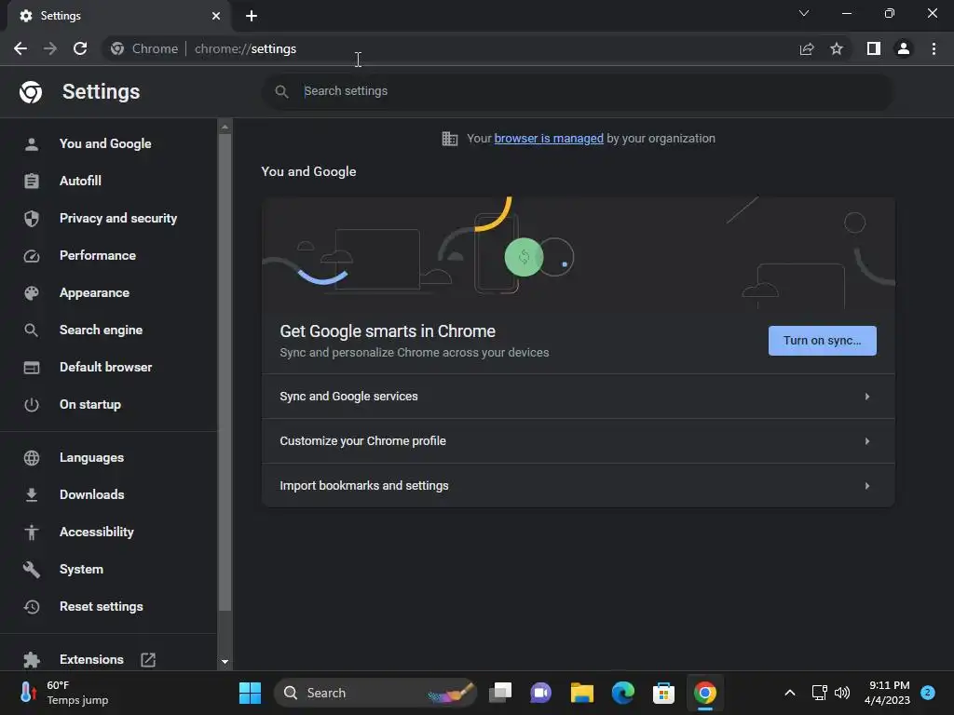
Task: Click the arrow for Customize your Chrome profile
Action: coord(867,440)
